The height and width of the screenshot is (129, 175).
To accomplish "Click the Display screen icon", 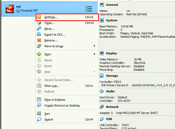I will click(102, 53).
